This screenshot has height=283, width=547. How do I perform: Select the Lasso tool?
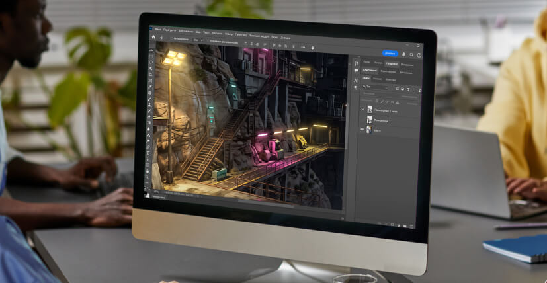(x=151, y=62)
